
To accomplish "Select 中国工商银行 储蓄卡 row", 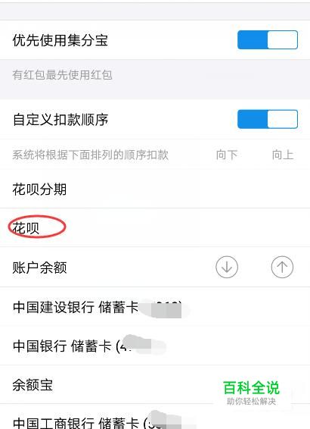I will click(155, 417).
